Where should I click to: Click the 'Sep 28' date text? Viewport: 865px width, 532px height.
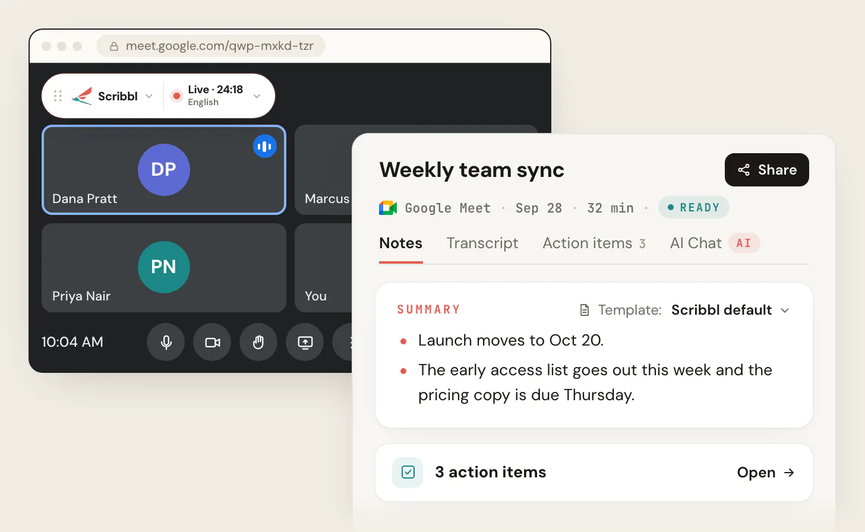tap(539, 208)
